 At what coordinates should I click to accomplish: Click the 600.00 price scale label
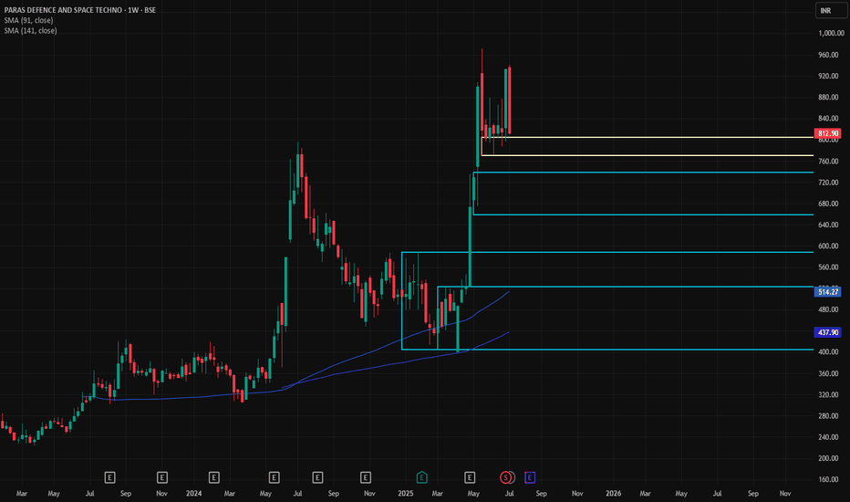(x=828, y=246)
